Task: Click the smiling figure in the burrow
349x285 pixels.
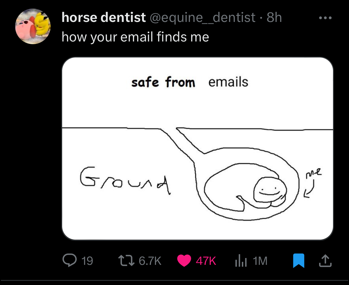Action: point(270,190)
